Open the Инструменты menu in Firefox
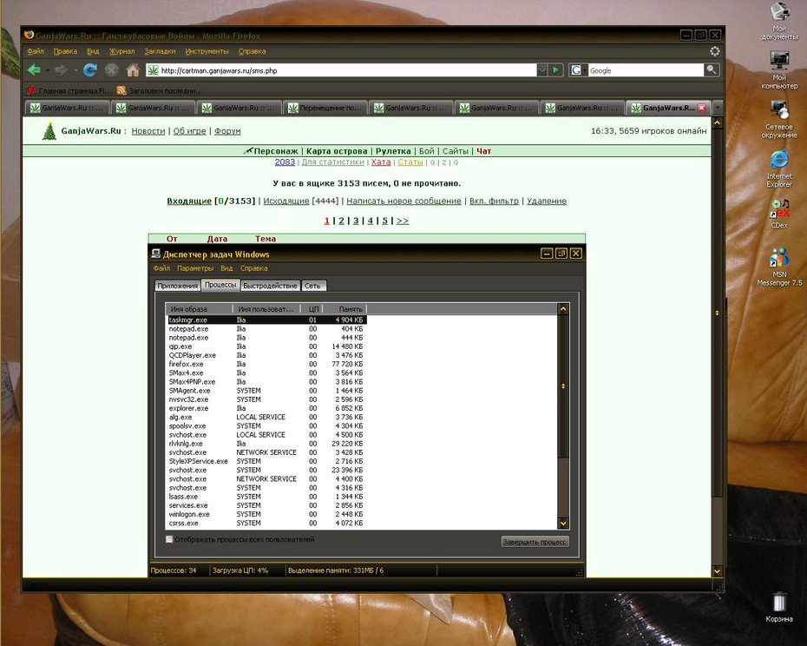The image size is (807, 646). [x=207, y=51]
